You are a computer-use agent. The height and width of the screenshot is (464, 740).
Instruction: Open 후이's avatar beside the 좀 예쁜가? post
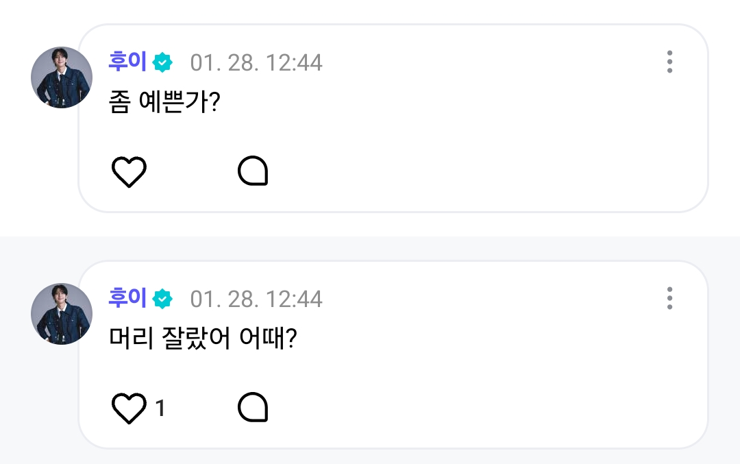pyautogui.click(x=62, y=77)
